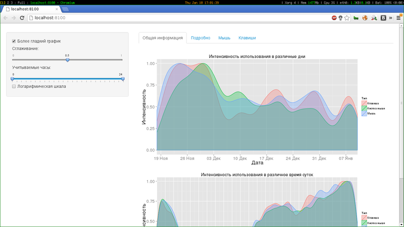
Task: Bookmark the page with the star icon
Action: (x=347, y=18)
